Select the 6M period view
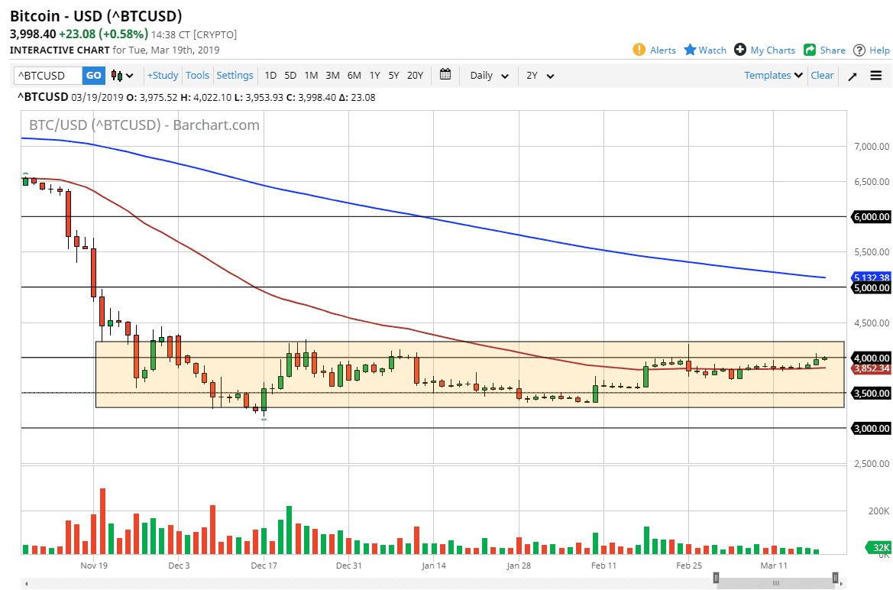This screenshot has width=893, height=590. [354, 75]
